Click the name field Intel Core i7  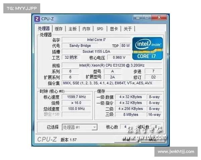coord(96,40)
